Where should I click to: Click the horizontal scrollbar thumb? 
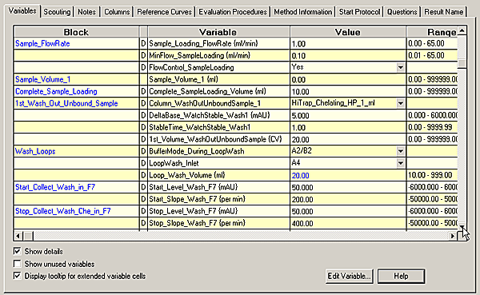[29, 236]
